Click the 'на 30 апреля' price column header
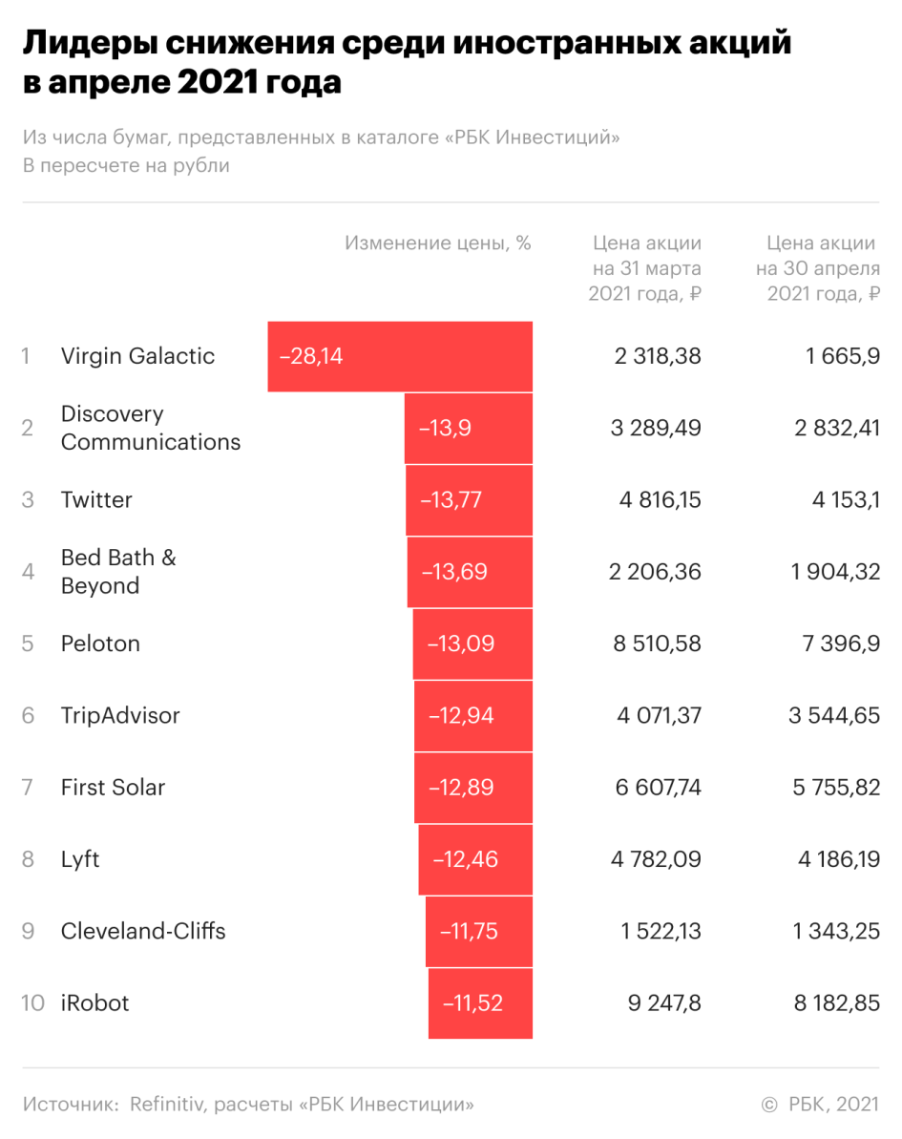This screenshot has width=902, height=1139. (x=818, y=268)
